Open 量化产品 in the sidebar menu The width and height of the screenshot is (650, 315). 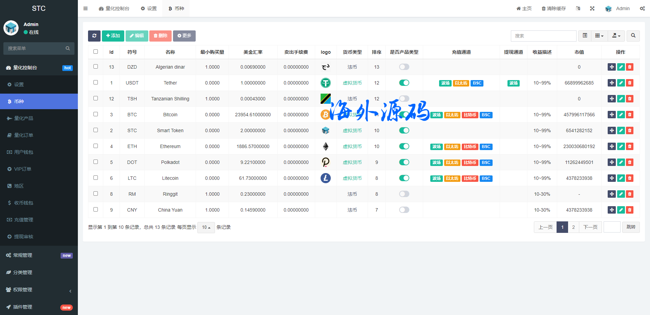(24, 118)
